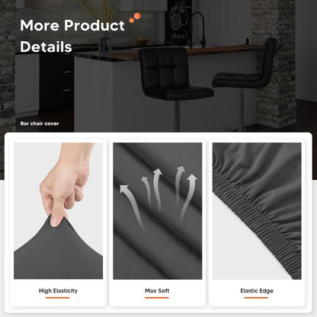Click the orange dots beside the heading

click(135, 18)
